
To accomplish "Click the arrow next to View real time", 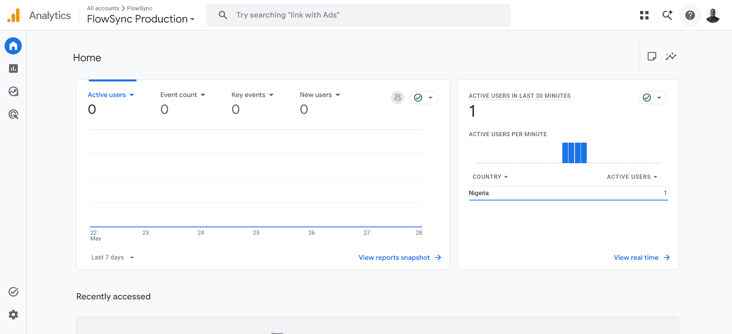I will (x=667, y=258).
